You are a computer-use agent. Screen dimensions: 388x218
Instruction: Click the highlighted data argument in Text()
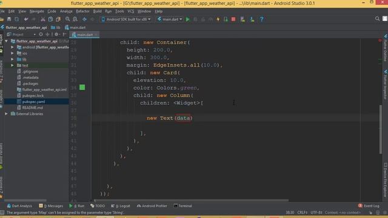click(183, 118)
